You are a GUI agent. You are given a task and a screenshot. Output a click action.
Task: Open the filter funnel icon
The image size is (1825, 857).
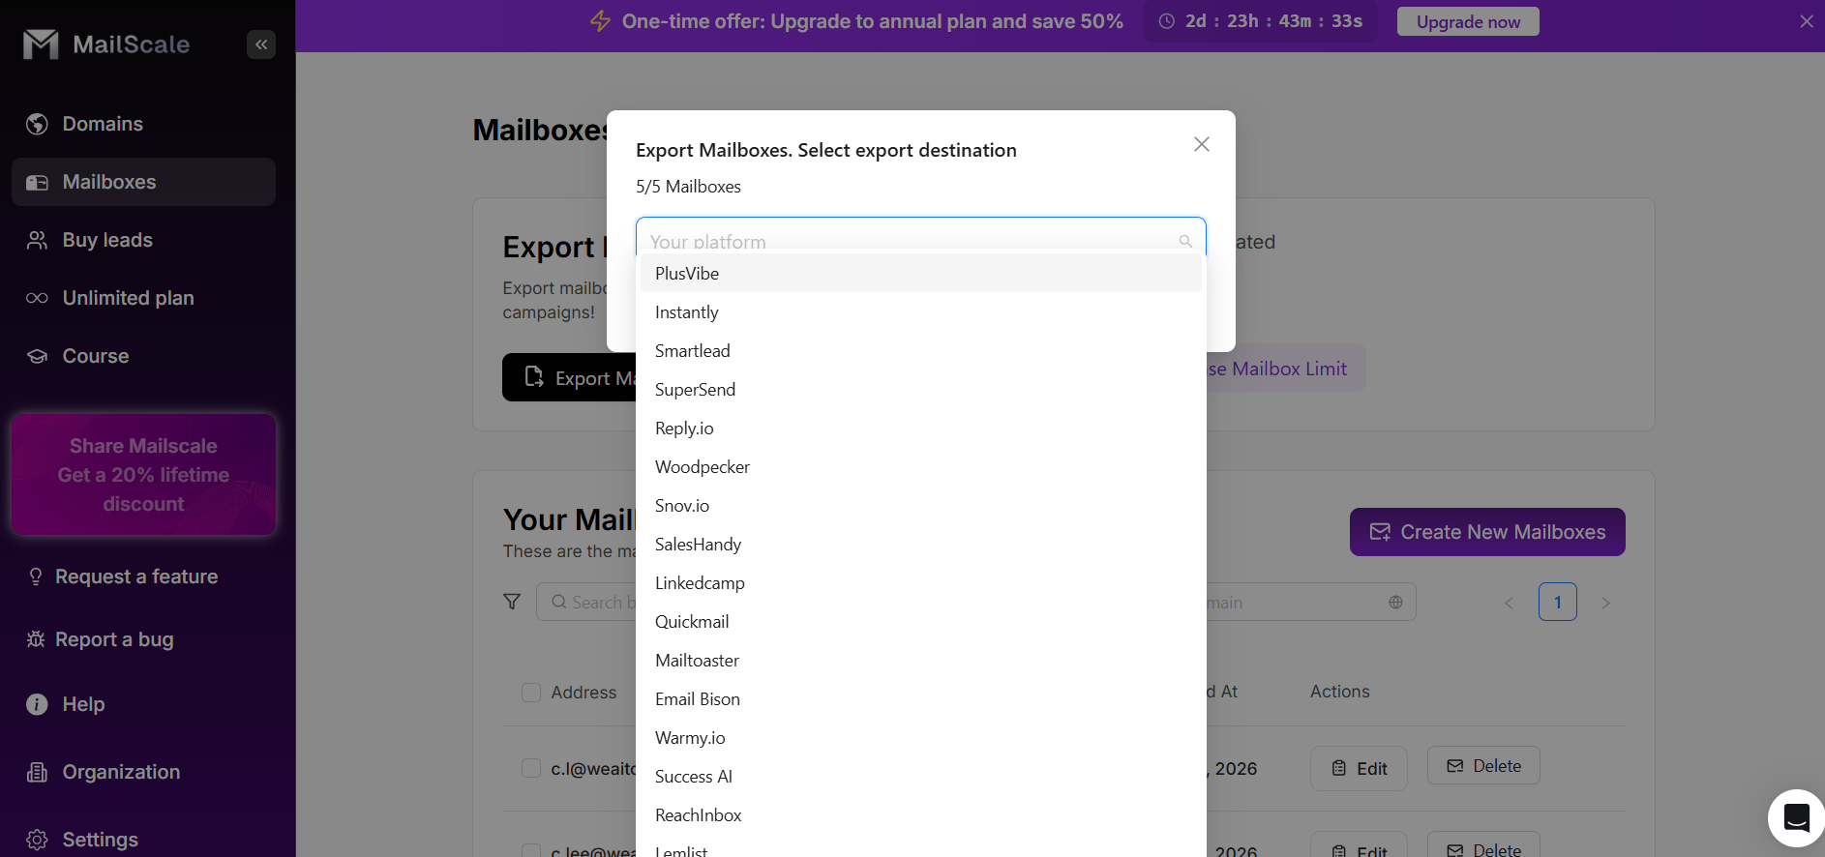tap(512, 602)
